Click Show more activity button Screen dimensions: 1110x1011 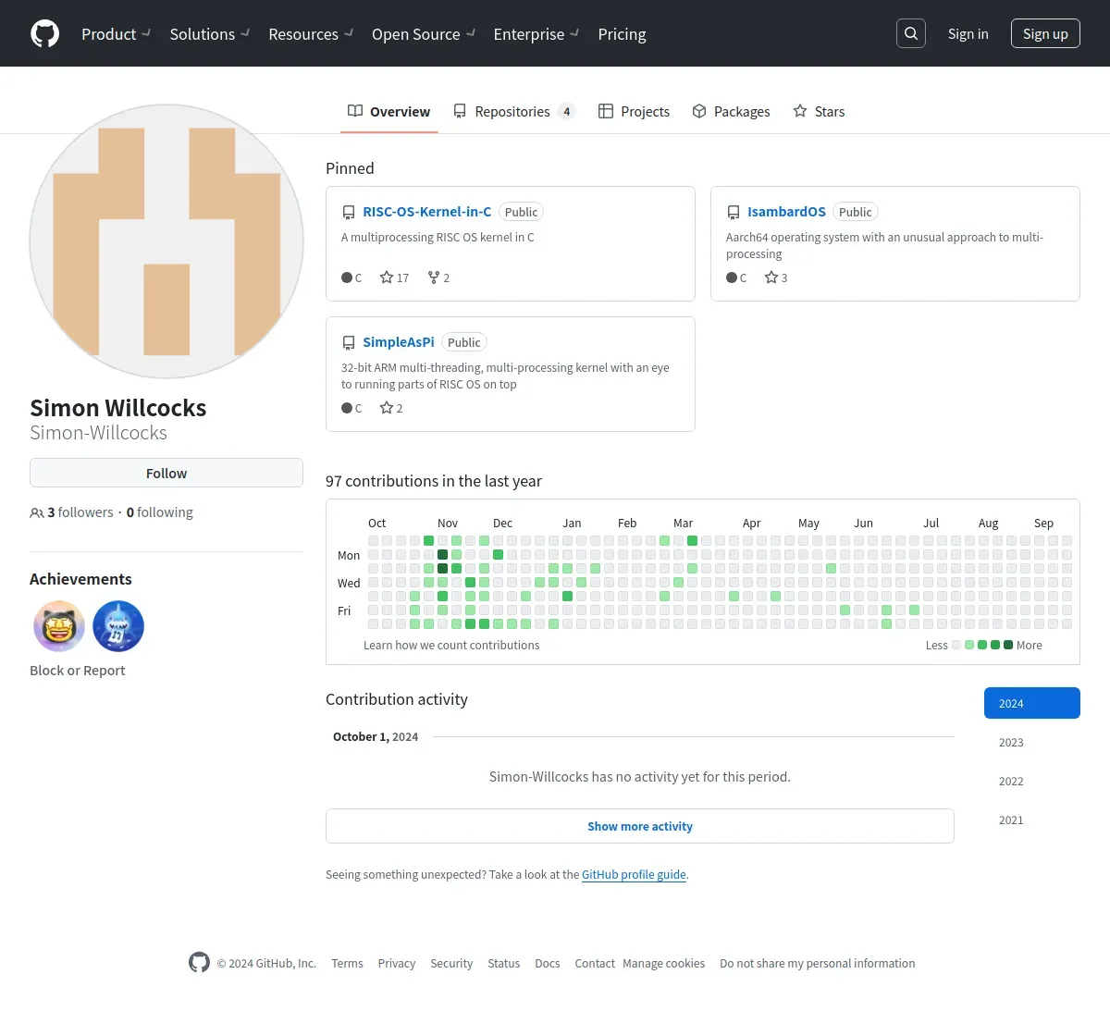tap(640, 826)
